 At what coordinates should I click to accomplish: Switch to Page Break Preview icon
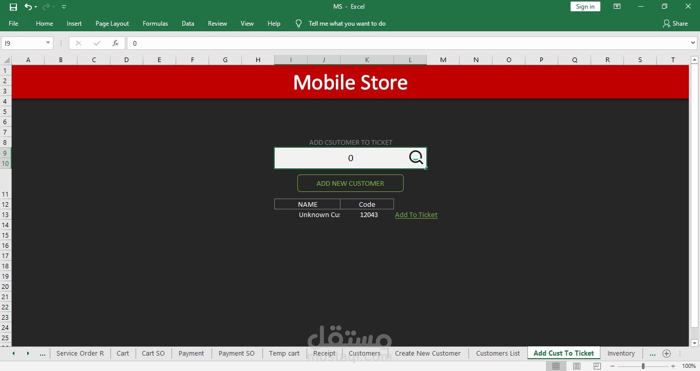click(x=597, y=366)
